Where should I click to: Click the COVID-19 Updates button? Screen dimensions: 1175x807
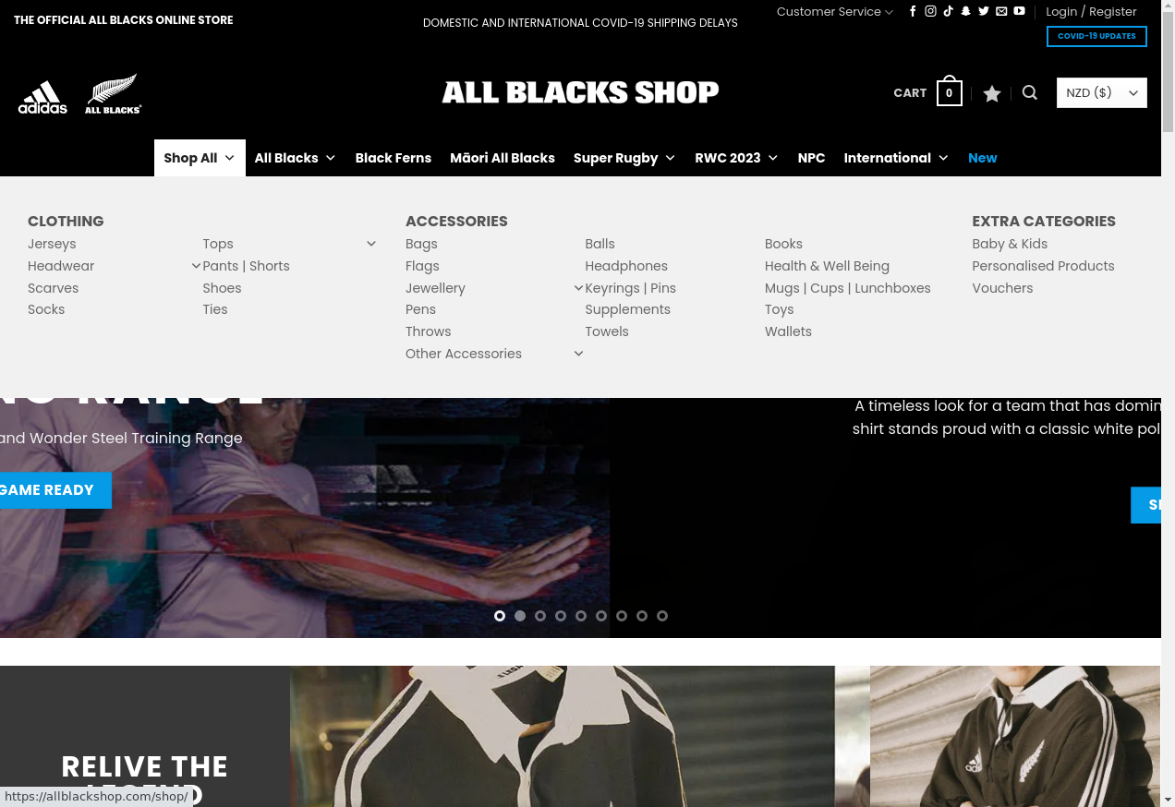tap(1096, 36)
